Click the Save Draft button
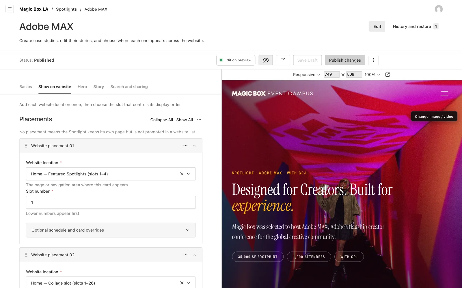The height and width of the screenshot is (288, 462). pyautogui.click(x=308, y=60)
